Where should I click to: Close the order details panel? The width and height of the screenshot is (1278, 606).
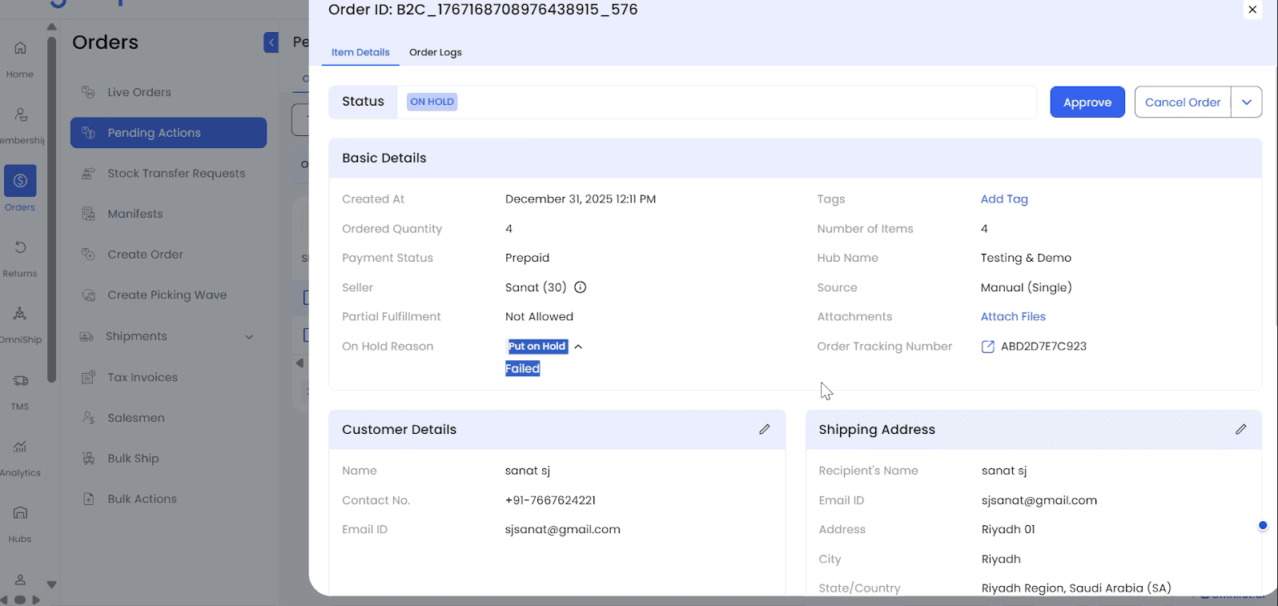coord(1252,10)
